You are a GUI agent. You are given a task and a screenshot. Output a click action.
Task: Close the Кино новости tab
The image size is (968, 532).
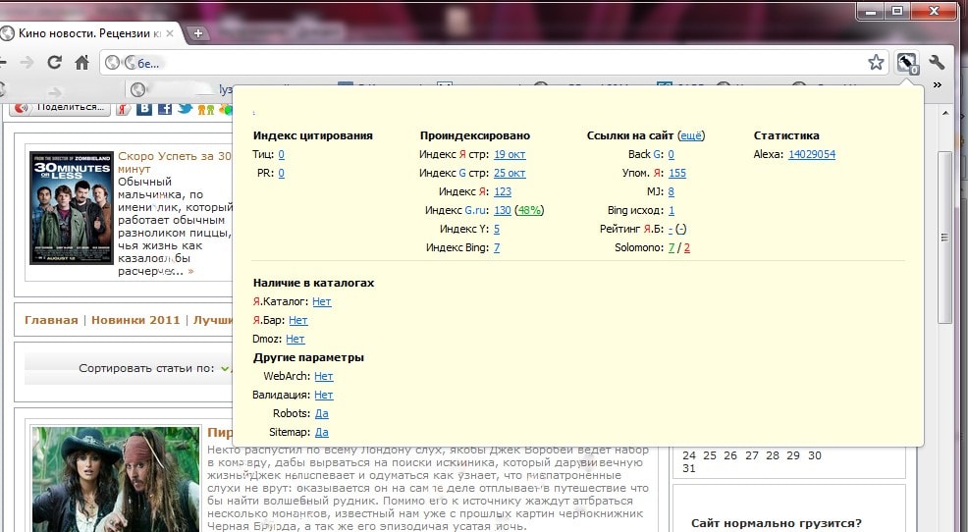click(x=170, y=33)
